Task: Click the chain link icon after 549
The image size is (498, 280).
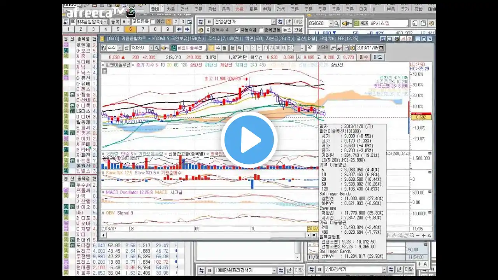Action: tap(333, 48)
